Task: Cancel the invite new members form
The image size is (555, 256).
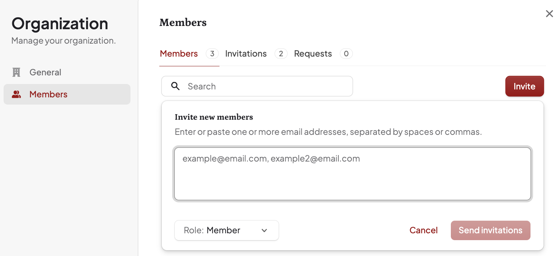Action: 423,230
